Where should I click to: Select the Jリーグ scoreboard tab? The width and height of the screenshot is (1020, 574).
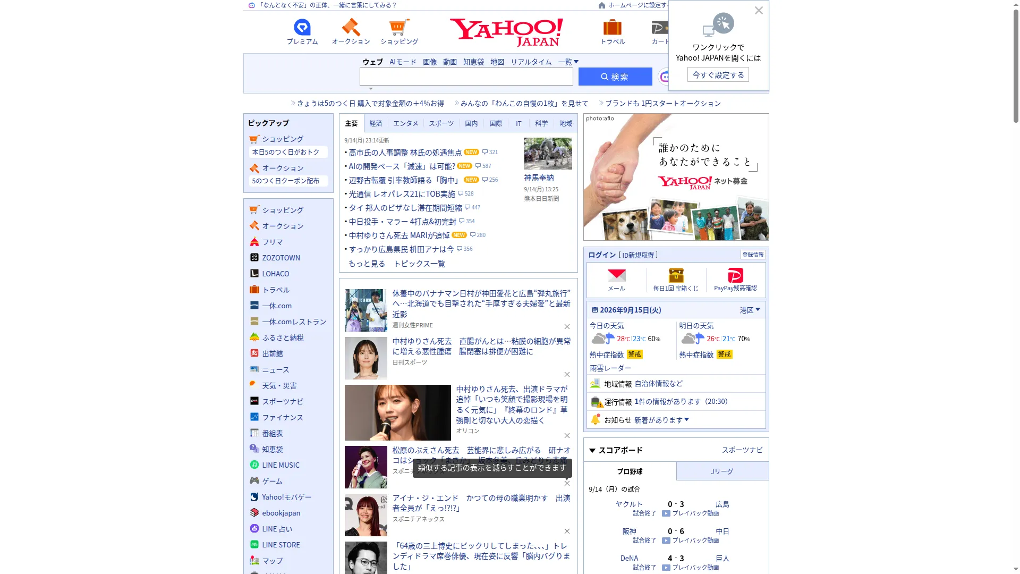coord(722,471)
